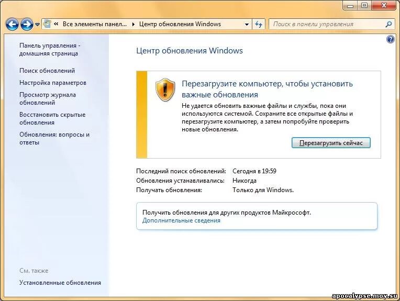Viewport: 400px width, 301px height.
Task: Click the orange warning shield icon
Action: coord(165,90)
